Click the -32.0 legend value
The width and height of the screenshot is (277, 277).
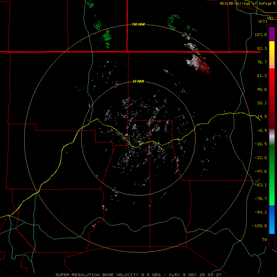pyautogui.click(x=261, y=158)
